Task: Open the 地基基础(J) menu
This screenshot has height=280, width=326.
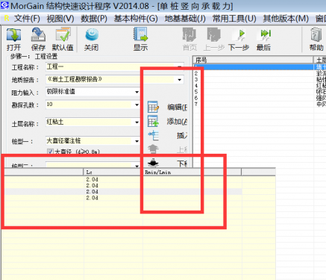Action: tap(185, 19)
